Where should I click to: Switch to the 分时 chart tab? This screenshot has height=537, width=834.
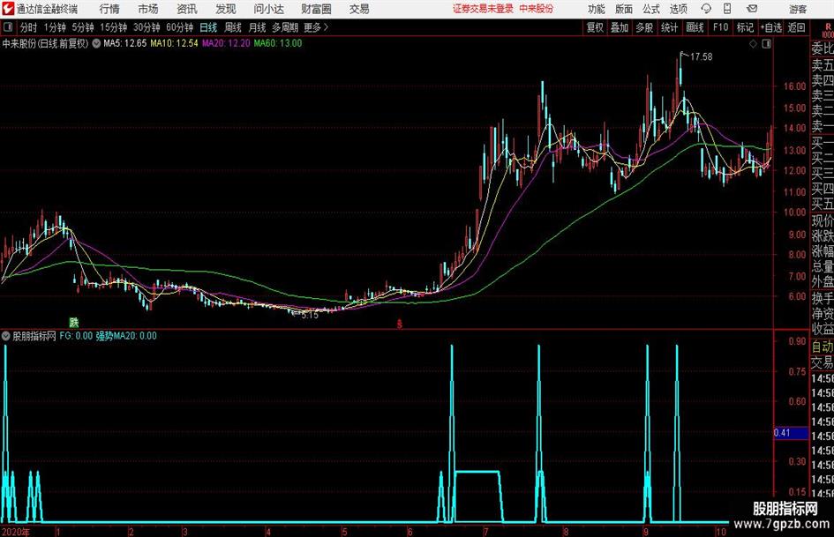pos(29,27)
